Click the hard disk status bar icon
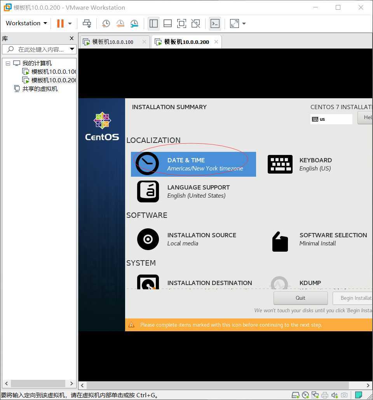 click(295, 395)
